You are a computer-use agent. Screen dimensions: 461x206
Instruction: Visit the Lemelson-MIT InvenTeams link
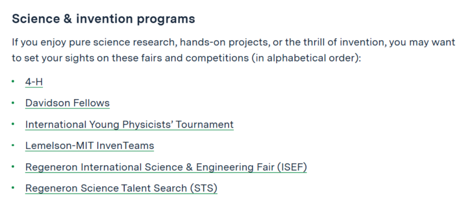point(90,146)
